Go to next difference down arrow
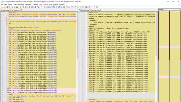 [x=94, y=7]
